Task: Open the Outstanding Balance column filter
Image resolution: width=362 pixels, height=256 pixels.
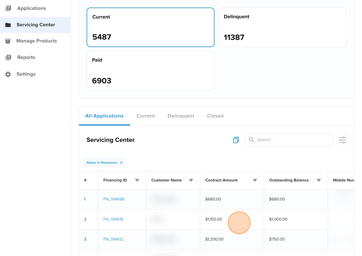Action: pyautogui.click(x=319, y=180)
